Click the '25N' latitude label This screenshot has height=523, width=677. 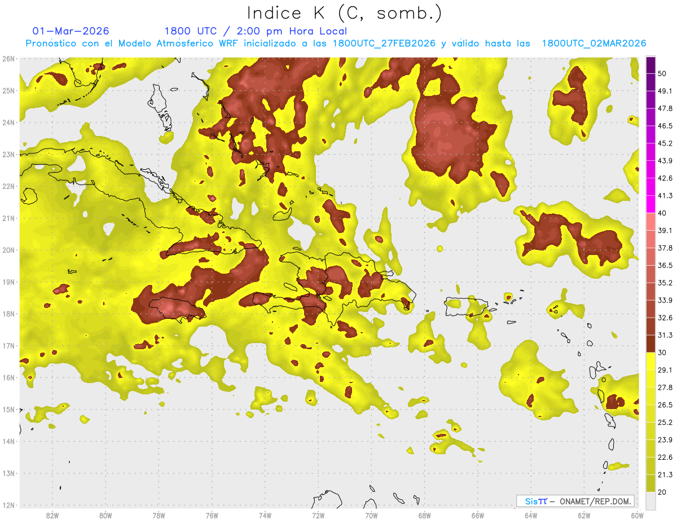(x=8, y=90)
